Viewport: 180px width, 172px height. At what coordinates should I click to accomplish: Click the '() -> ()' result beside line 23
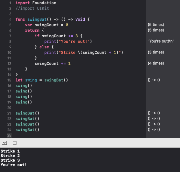pos(154,124)
